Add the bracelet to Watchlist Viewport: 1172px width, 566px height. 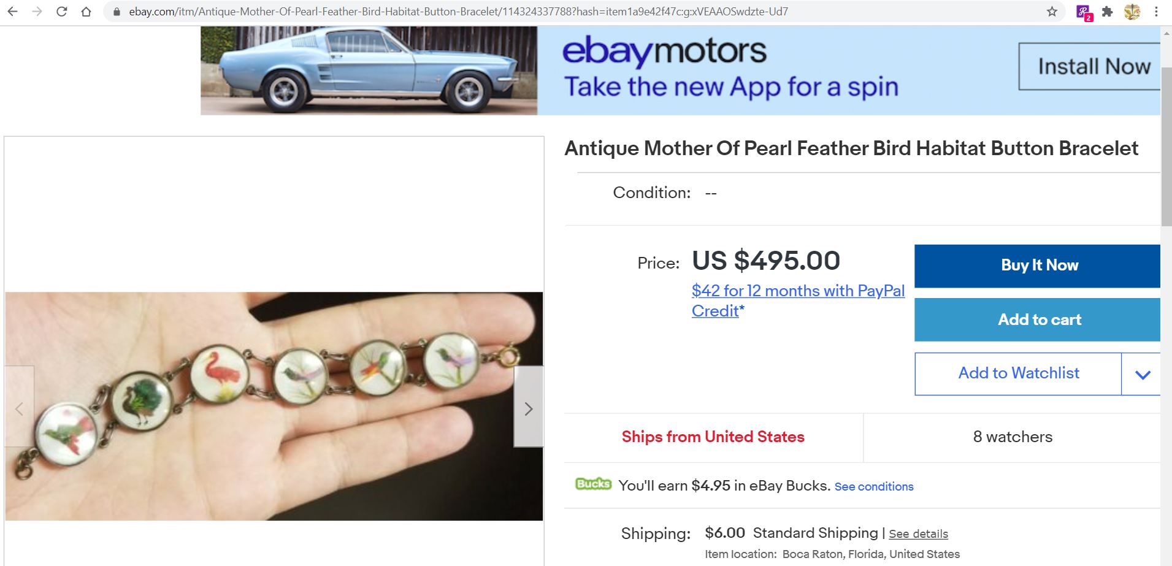(1018, 373)
